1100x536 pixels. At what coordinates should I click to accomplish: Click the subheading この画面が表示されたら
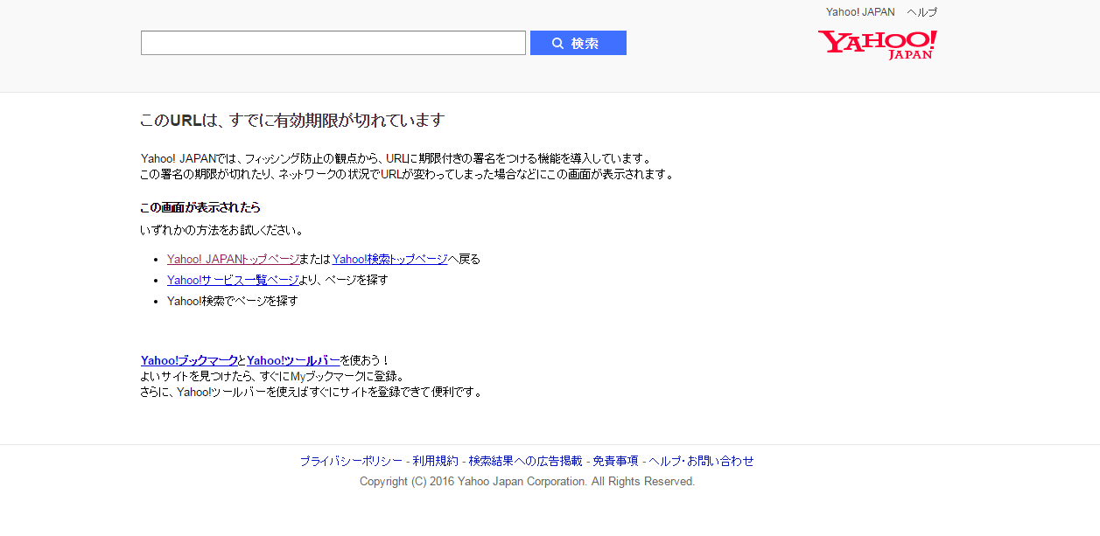(200, 207)
